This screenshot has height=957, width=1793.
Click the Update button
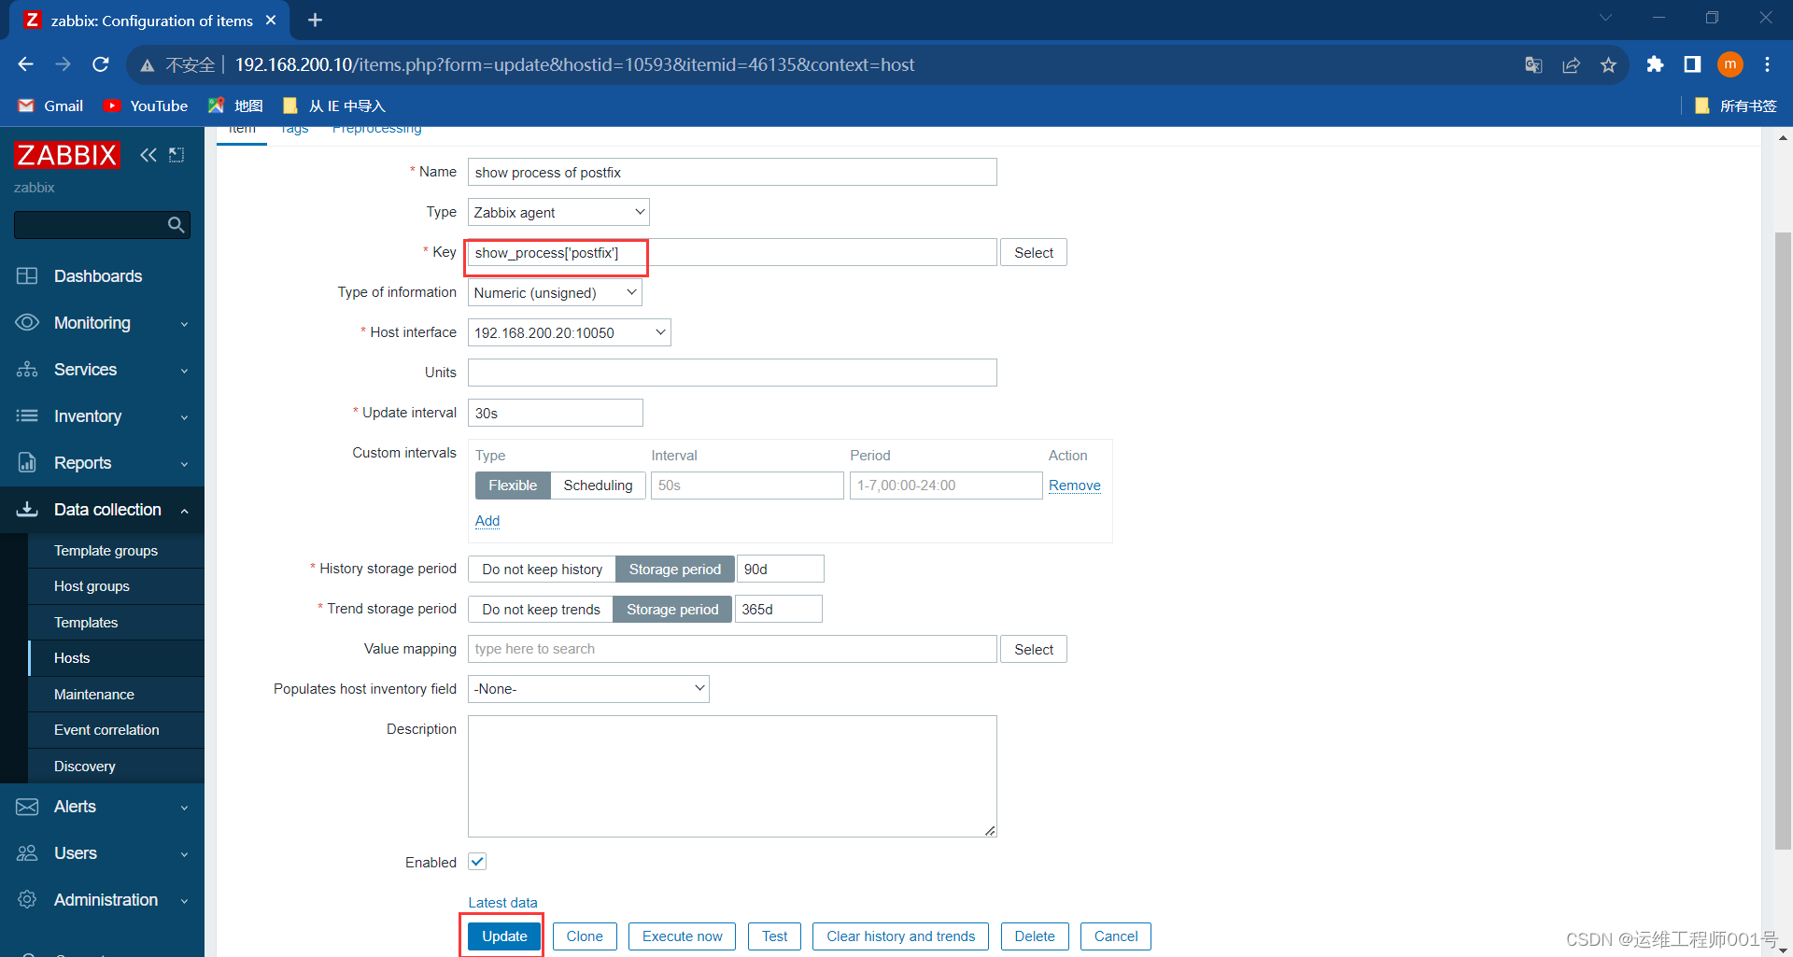pyautogui.click(x=504, y=936)
